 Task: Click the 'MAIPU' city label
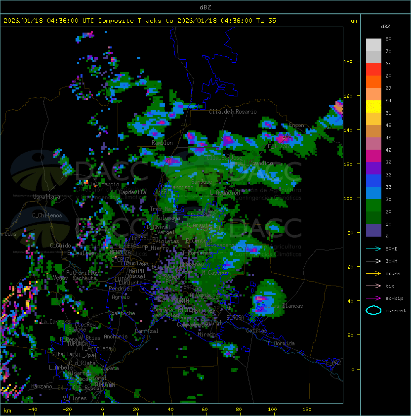coord(136,271)
